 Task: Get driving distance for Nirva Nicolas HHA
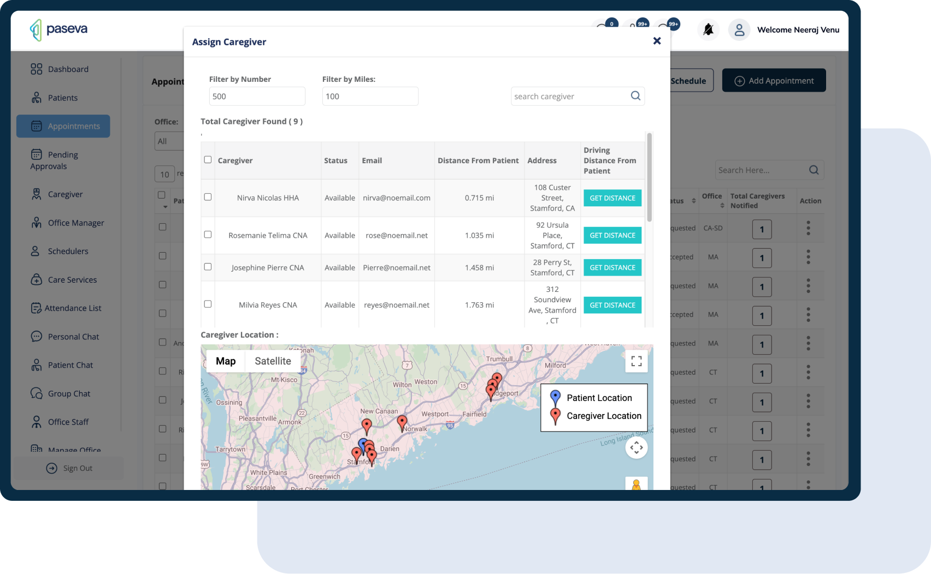tap(612, 198)
